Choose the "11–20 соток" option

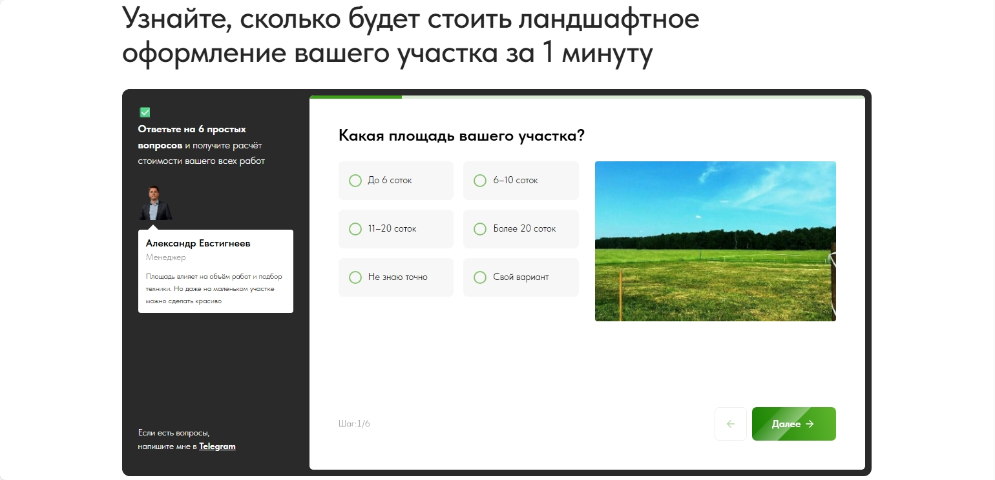[396, 229]
